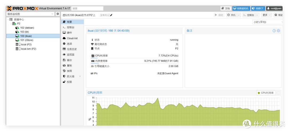Viewport: 288px width, 131px height.
Task: Click the Proxmox logo
Action: pyautogui.click(x=22, y=8)
